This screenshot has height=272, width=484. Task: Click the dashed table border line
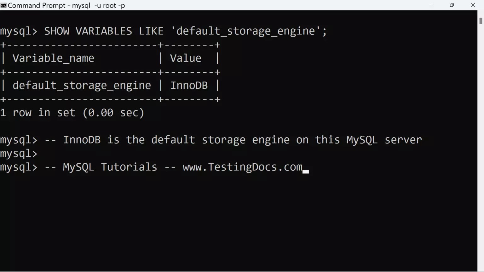(110, 99)
